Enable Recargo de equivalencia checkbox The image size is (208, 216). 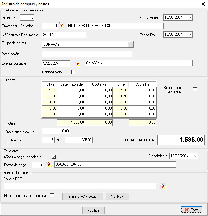[195, 89]
